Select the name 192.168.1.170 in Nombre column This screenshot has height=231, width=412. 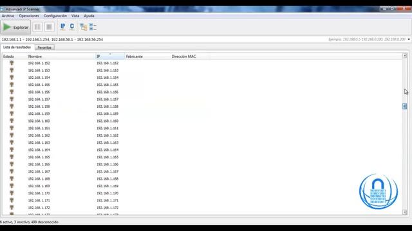[x=39, y=193]
